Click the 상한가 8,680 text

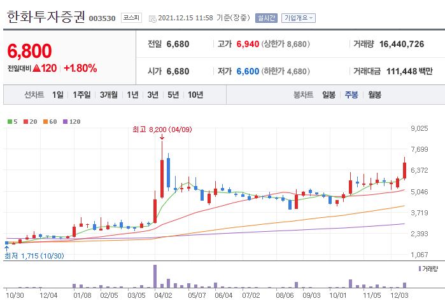pyautogui.click(x=286, y=44)
